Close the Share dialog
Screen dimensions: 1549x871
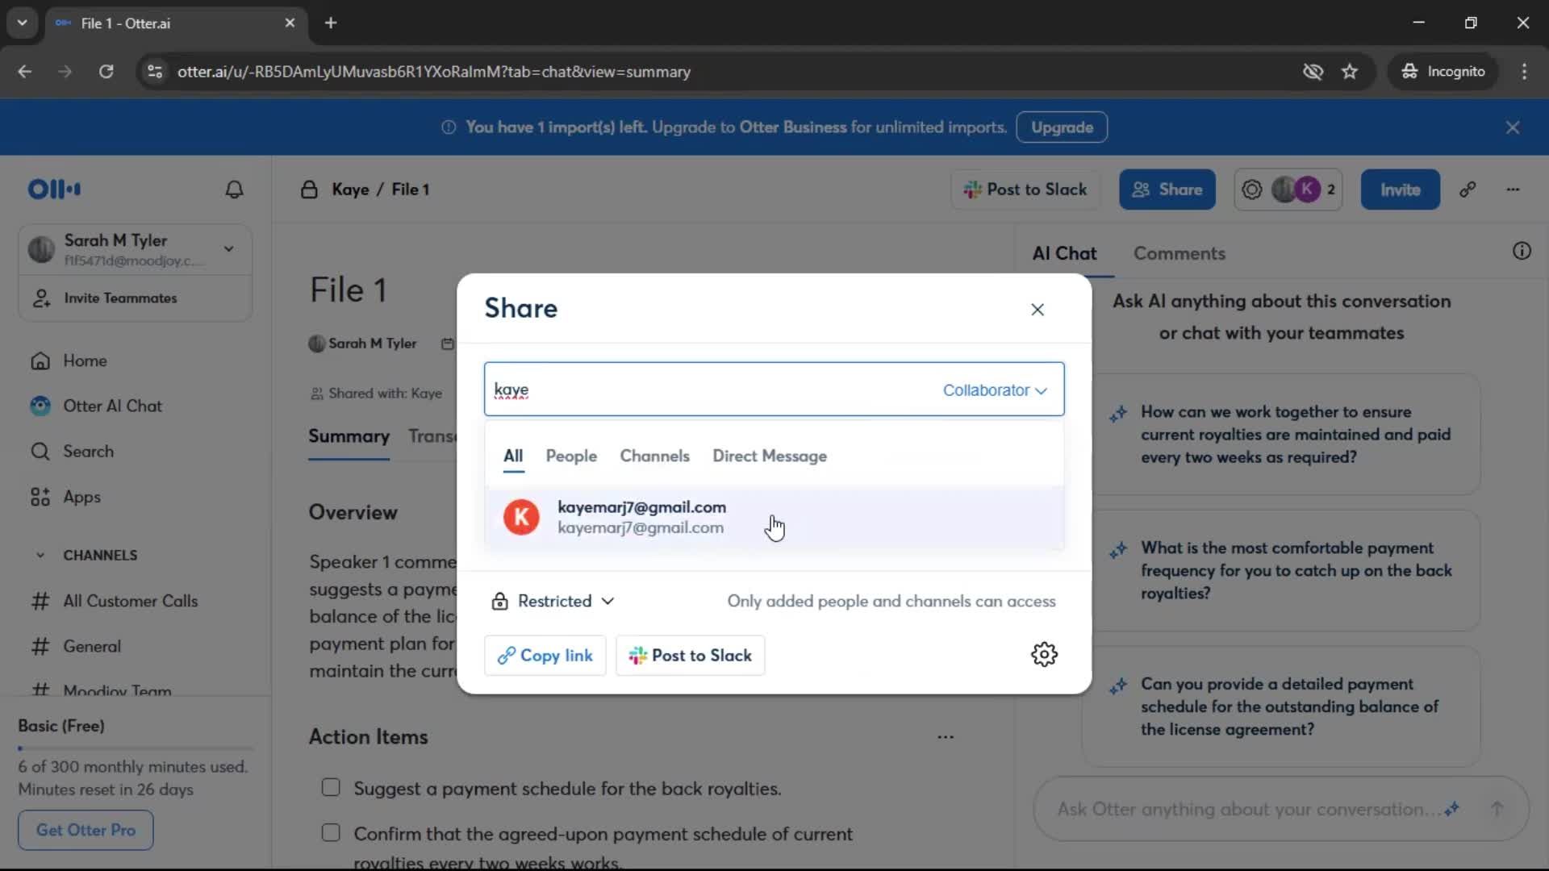1038,310
